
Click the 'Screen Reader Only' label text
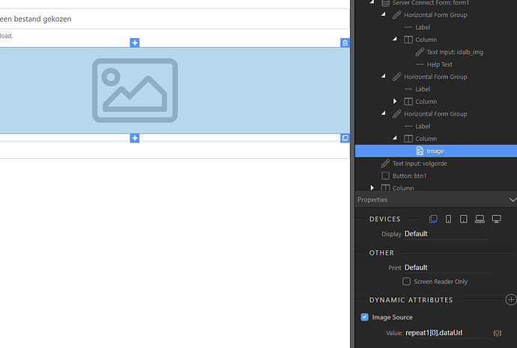tap(441, 282)
